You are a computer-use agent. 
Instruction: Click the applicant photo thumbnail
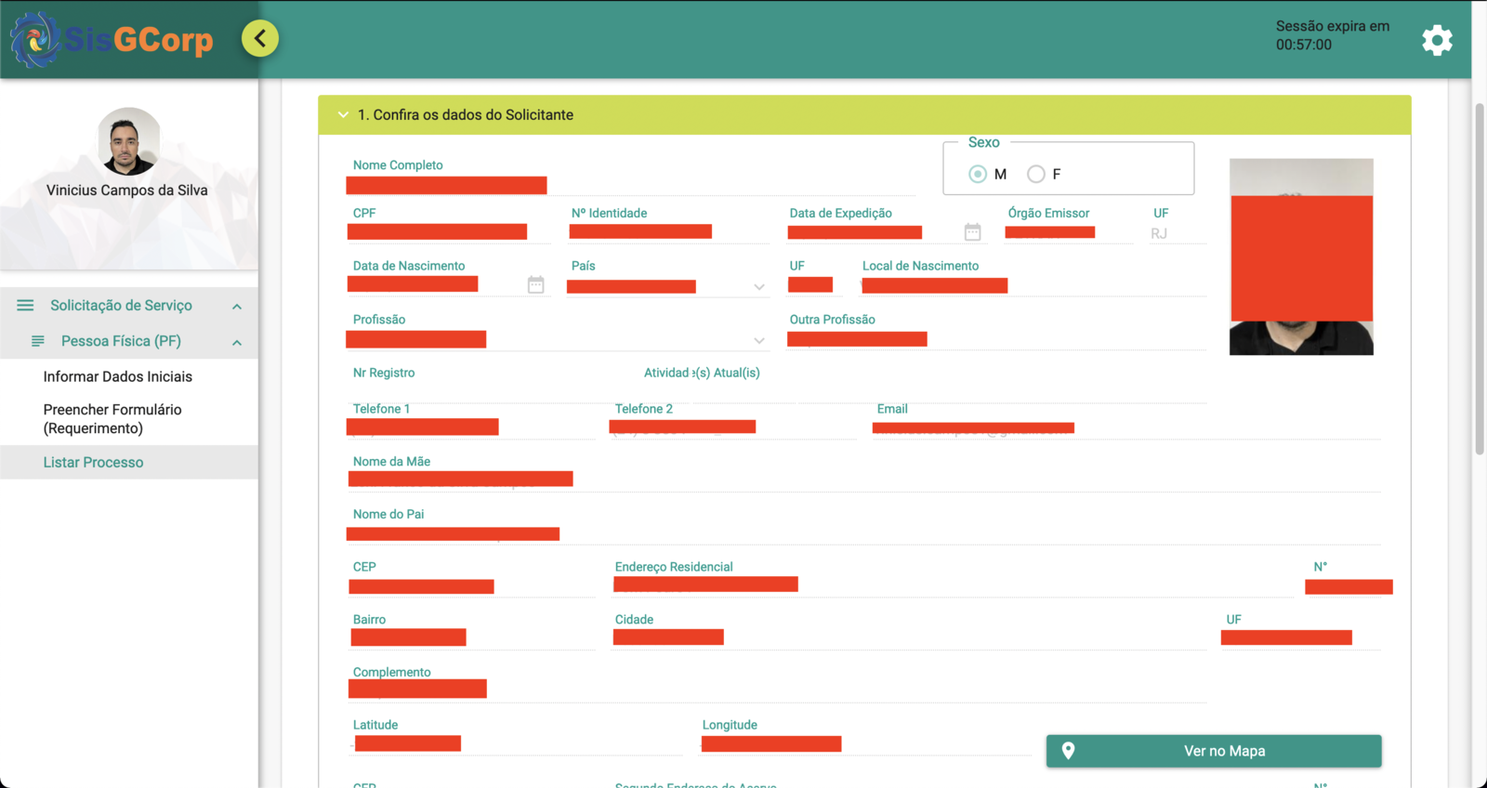click(x=1300, y=256)
